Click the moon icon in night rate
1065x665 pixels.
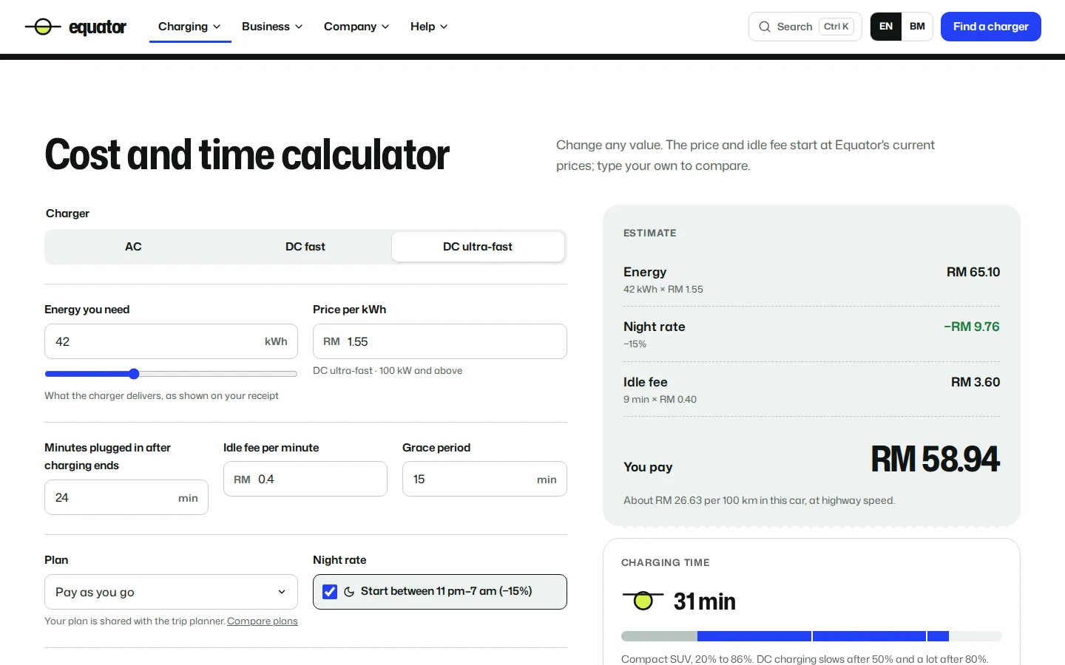click(x=349, y=592)
